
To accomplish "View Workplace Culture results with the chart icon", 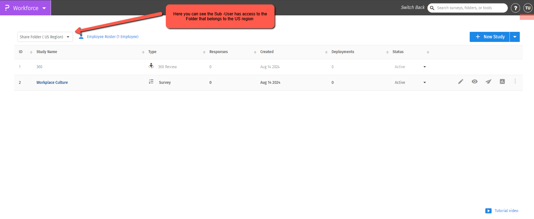I will (502, 81).
